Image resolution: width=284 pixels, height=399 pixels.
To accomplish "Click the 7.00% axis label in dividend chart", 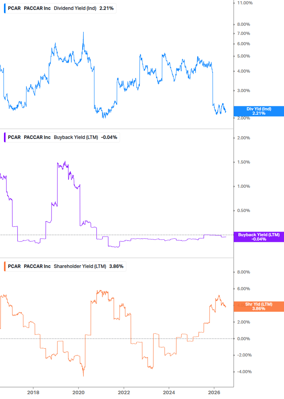I will pos(244,34).
